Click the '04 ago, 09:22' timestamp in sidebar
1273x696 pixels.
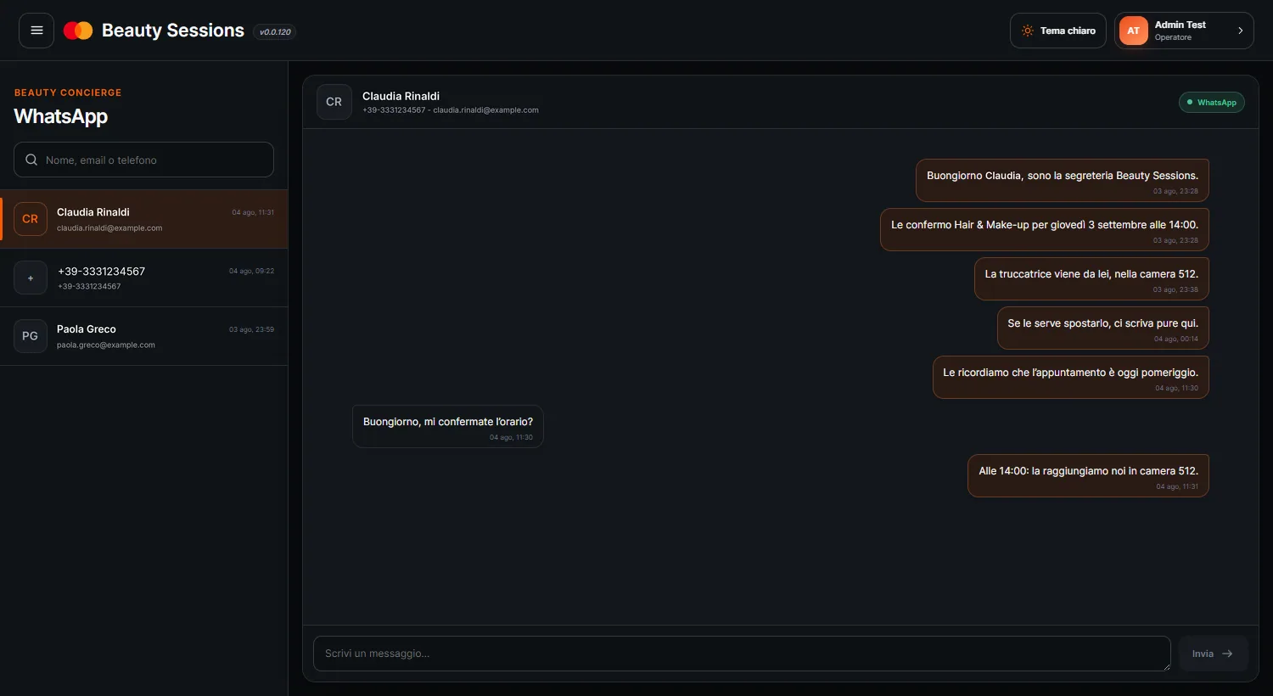click(x=251, y=271)
